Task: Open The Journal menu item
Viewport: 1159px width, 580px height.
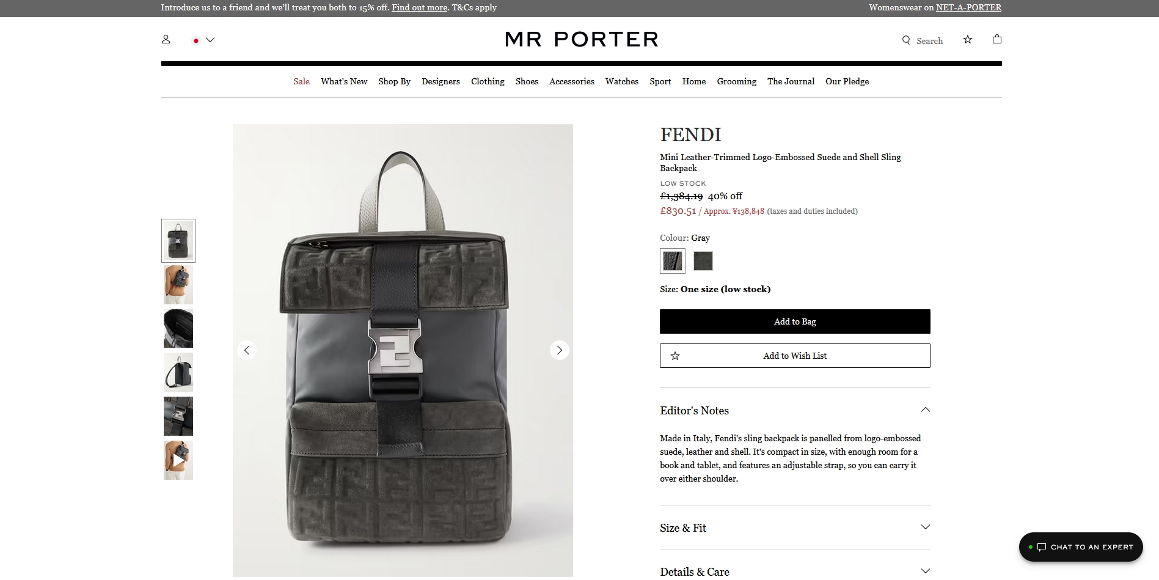Action: pyautogui.click(x=791, y=81)
